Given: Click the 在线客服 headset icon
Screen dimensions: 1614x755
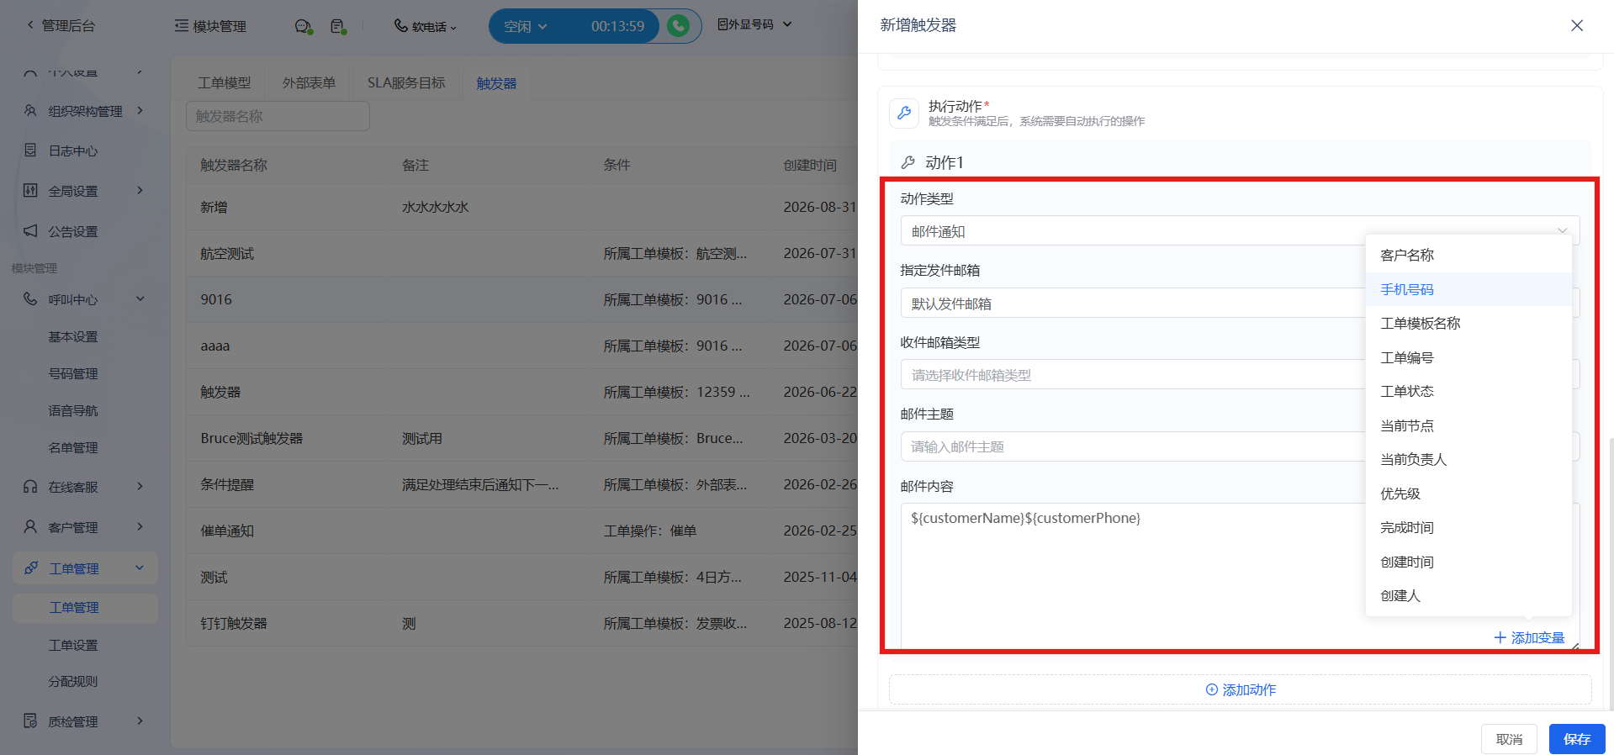Looking at the screenshot, I should tap(30, 487).
